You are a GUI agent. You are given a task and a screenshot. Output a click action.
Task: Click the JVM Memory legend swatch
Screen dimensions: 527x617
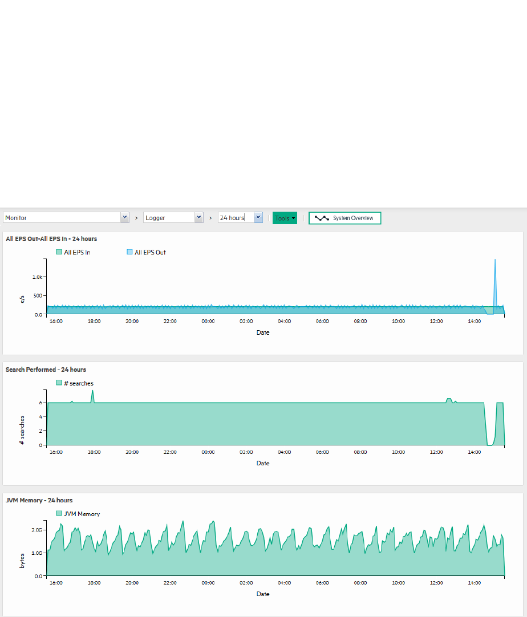pyautogui.click(x=59, y=513)
